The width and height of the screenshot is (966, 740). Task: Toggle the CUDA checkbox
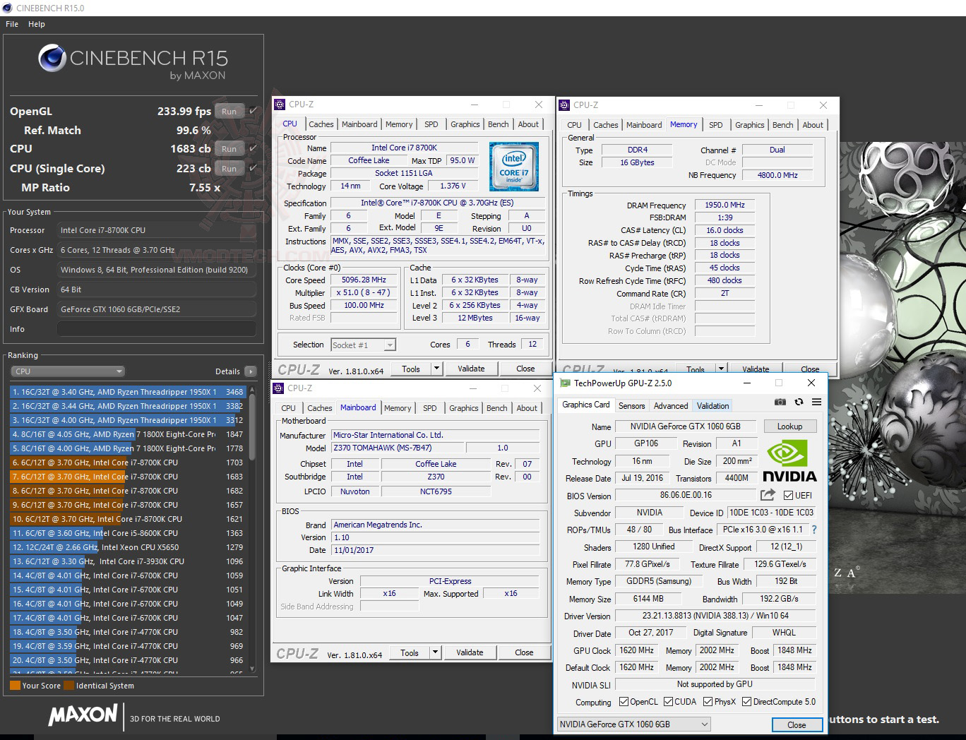[x=667, y=702]
